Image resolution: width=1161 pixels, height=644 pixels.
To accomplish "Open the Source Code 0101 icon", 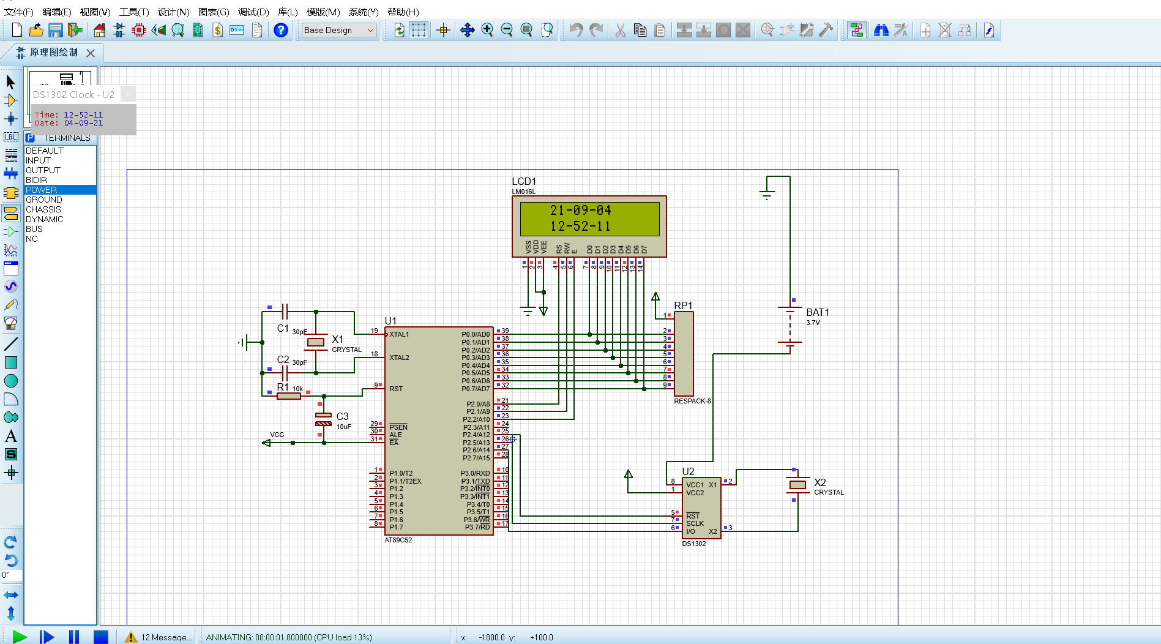I will [x=237, y=30].
